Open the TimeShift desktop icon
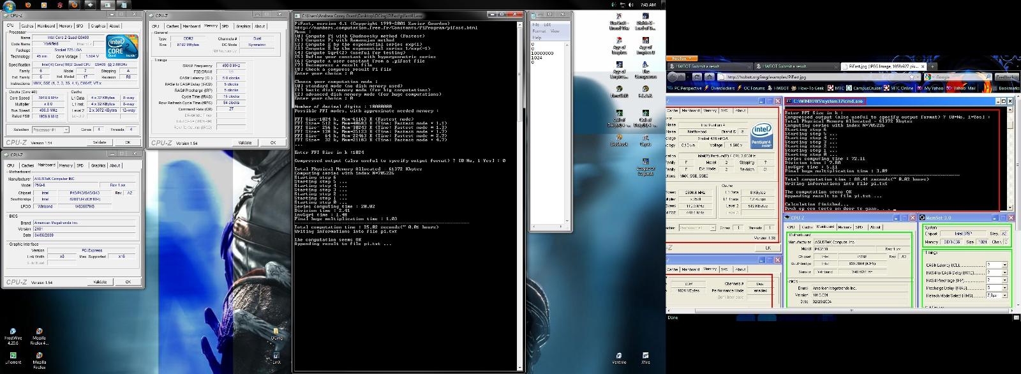Viewport: 1021px width, 374px height. [619, 91]
